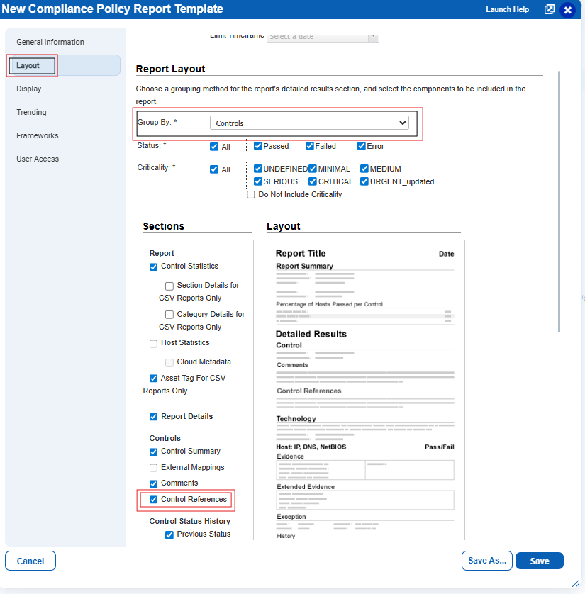The height and width of the screenshot is (594, 585).
Task: Click the dialog's vertical scrollbar
Action: tap(559, 201)
